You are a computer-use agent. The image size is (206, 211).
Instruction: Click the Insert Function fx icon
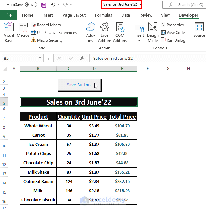coord(82,58)
